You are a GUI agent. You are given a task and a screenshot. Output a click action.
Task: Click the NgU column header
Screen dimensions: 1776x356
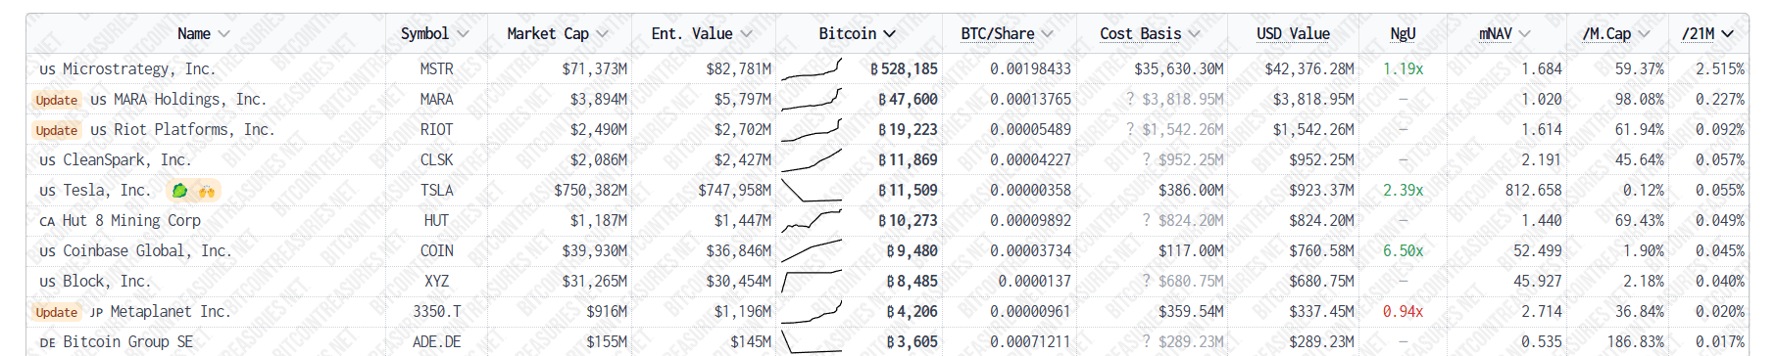click(x=1403, y=33)
